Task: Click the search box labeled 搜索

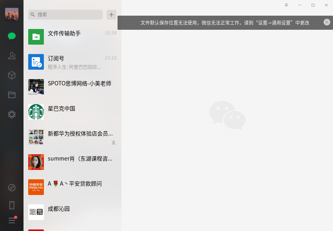Action: click(x=65, y=14)
